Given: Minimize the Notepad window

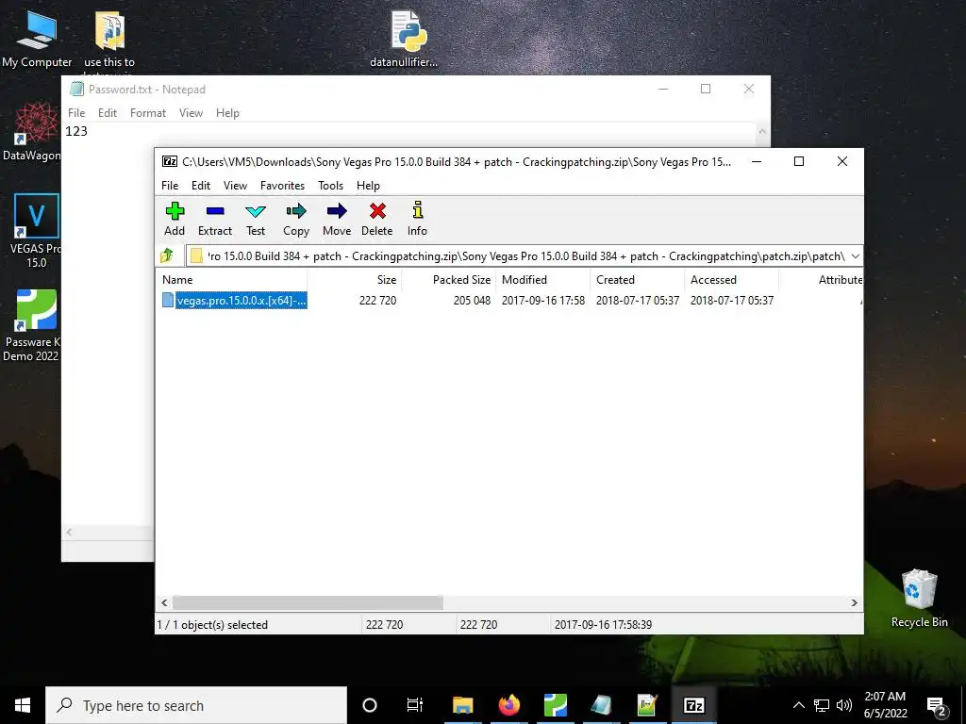Looking at the screenshot, I should (x=663, y=90).
